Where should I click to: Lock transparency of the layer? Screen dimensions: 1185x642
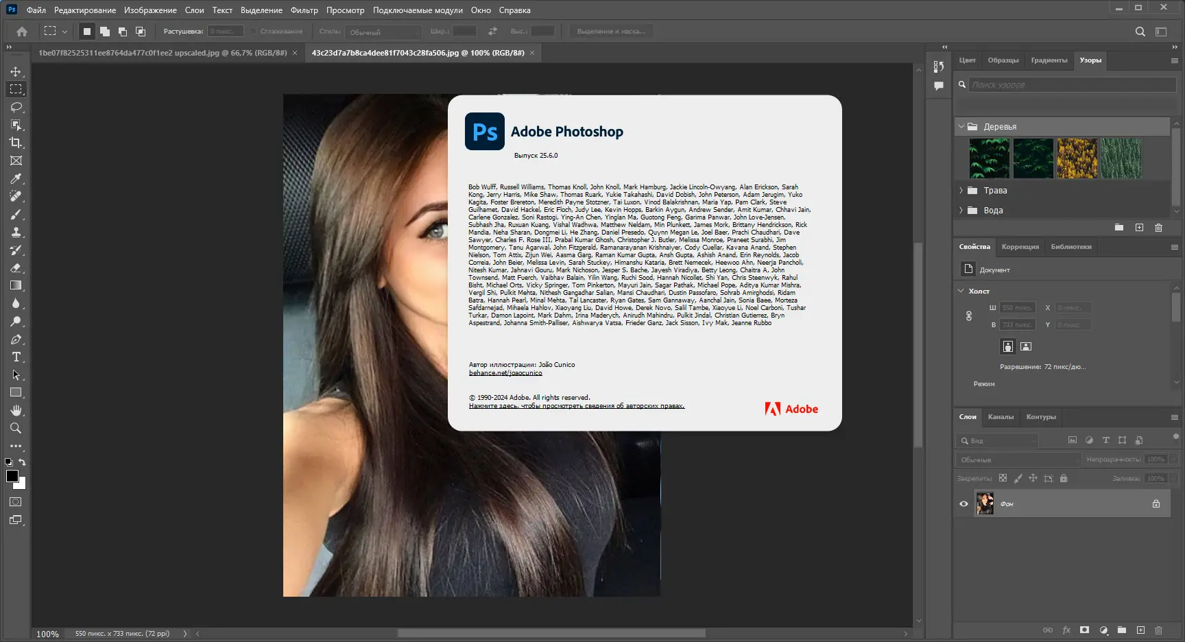click(1003, 478)
